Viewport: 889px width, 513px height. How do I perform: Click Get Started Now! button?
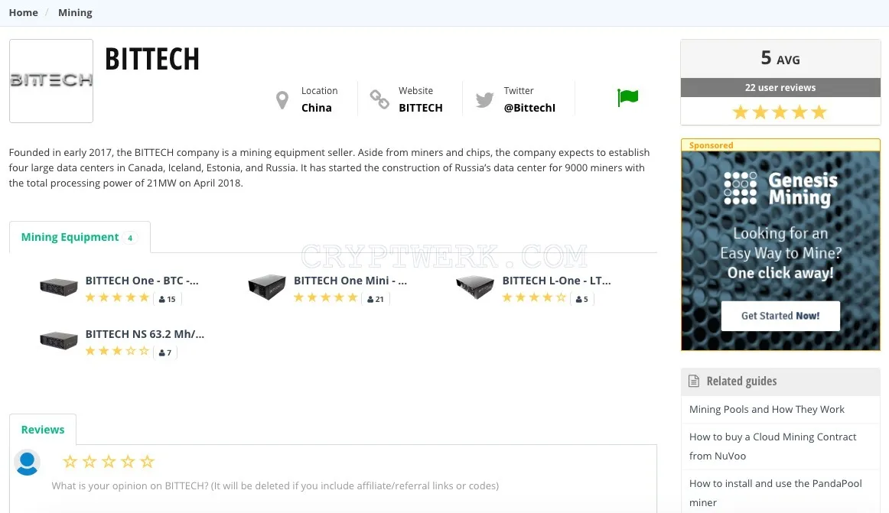tap(780, 316)
